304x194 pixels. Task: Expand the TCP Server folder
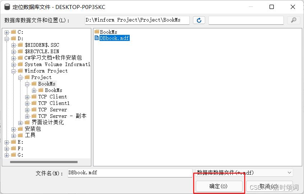27,110
